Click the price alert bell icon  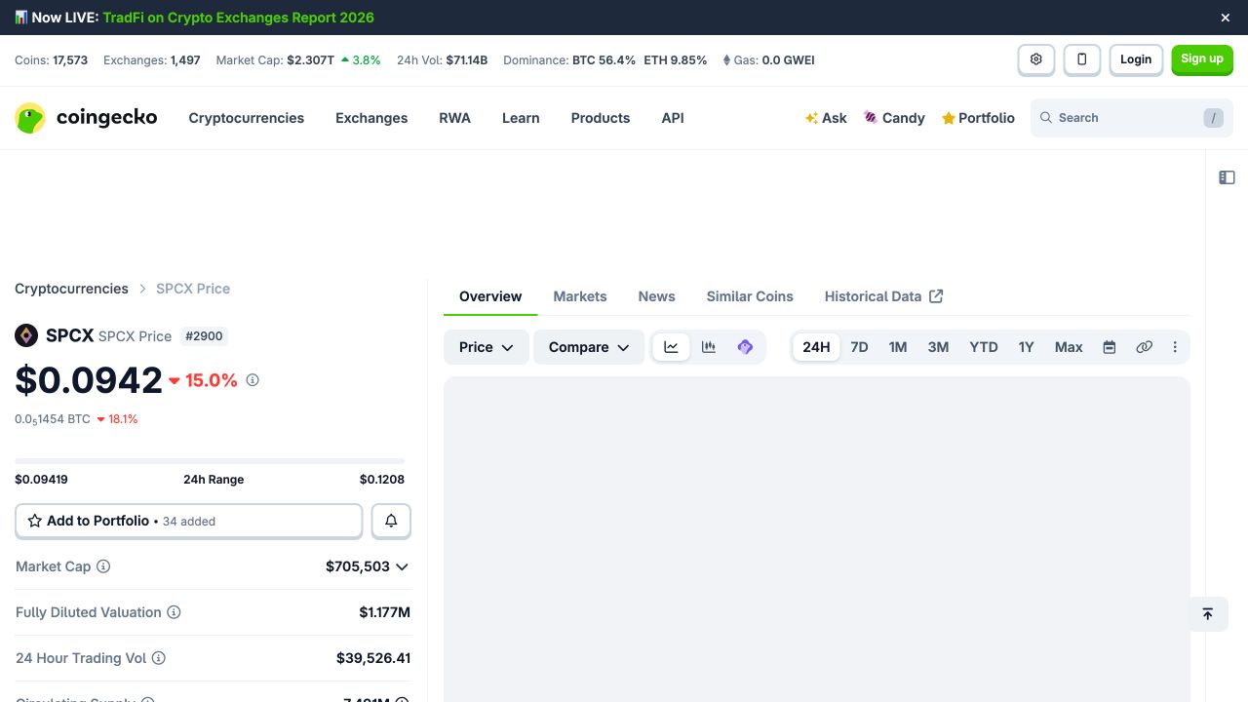pos(391,521)
